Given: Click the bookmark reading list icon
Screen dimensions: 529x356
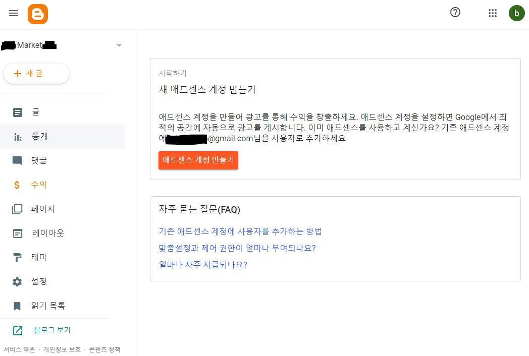Looking at the screenshot, I should (17, 306).
